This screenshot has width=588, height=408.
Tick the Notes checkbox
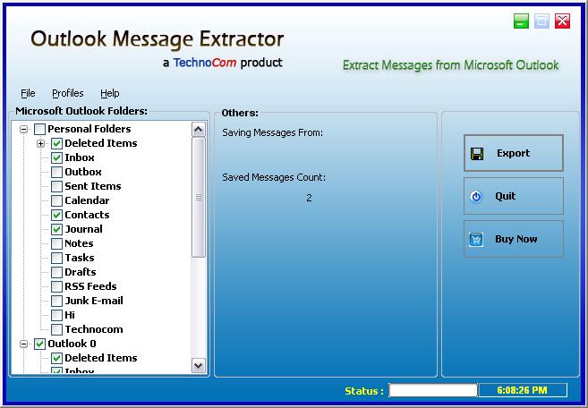tap(56, 243)
